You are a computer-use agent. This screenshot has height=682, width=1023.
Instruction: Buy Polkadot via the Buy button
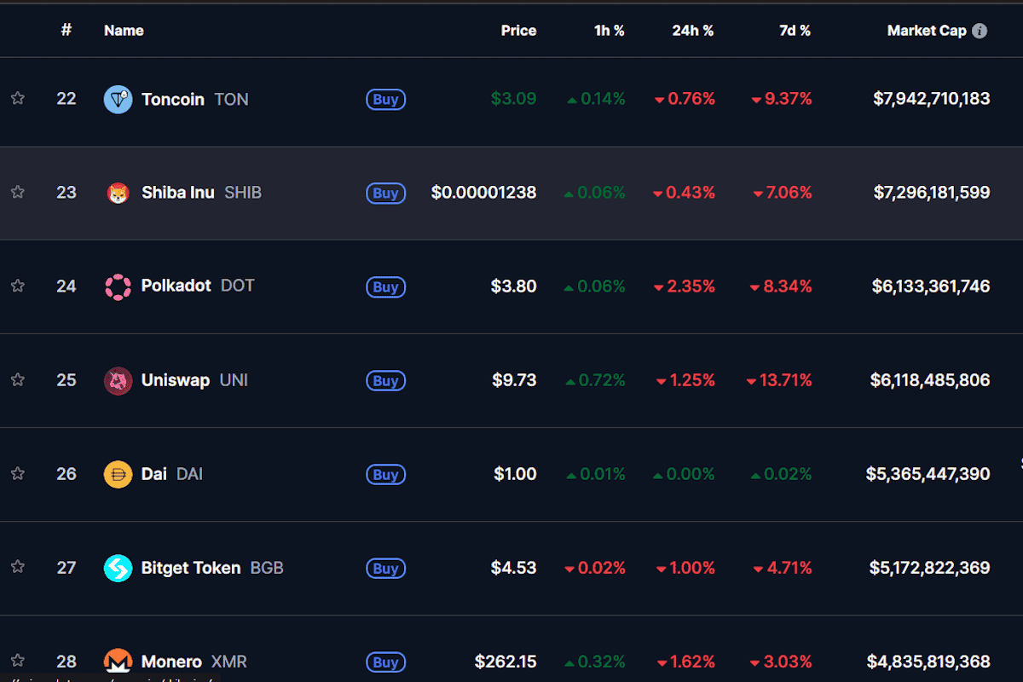pos(385,287)
